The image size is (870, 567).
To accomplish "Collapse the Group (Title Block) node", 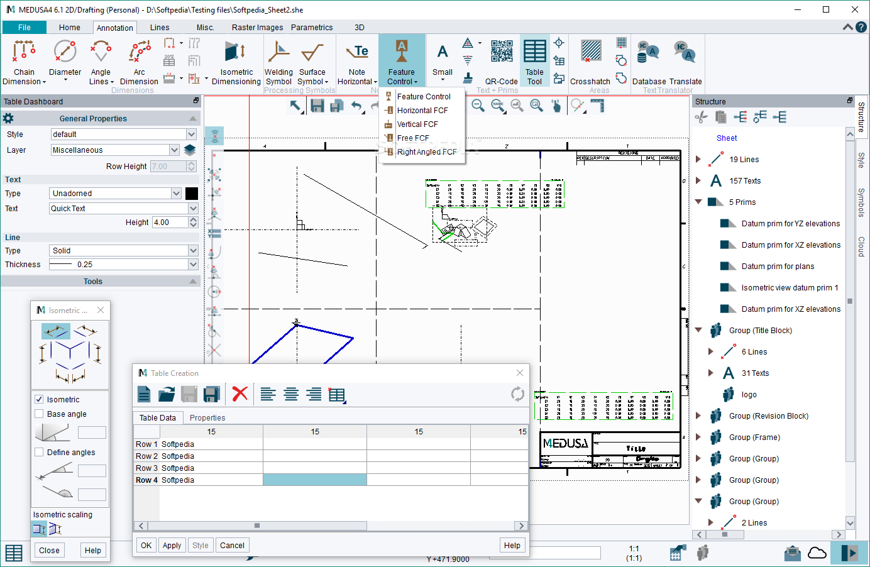I will tap(698, 331).
